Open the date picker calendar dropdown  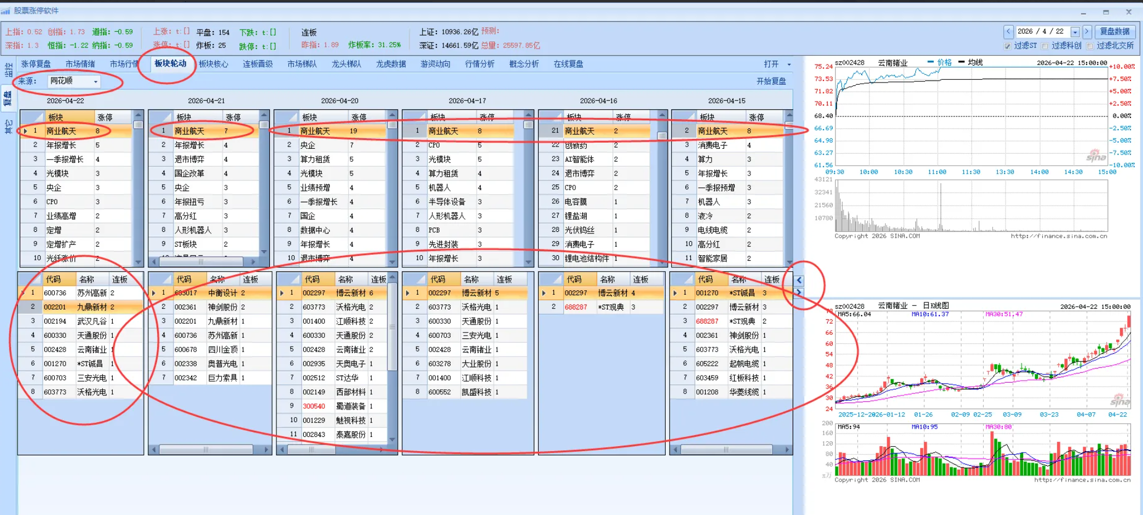click(1075, 32)
